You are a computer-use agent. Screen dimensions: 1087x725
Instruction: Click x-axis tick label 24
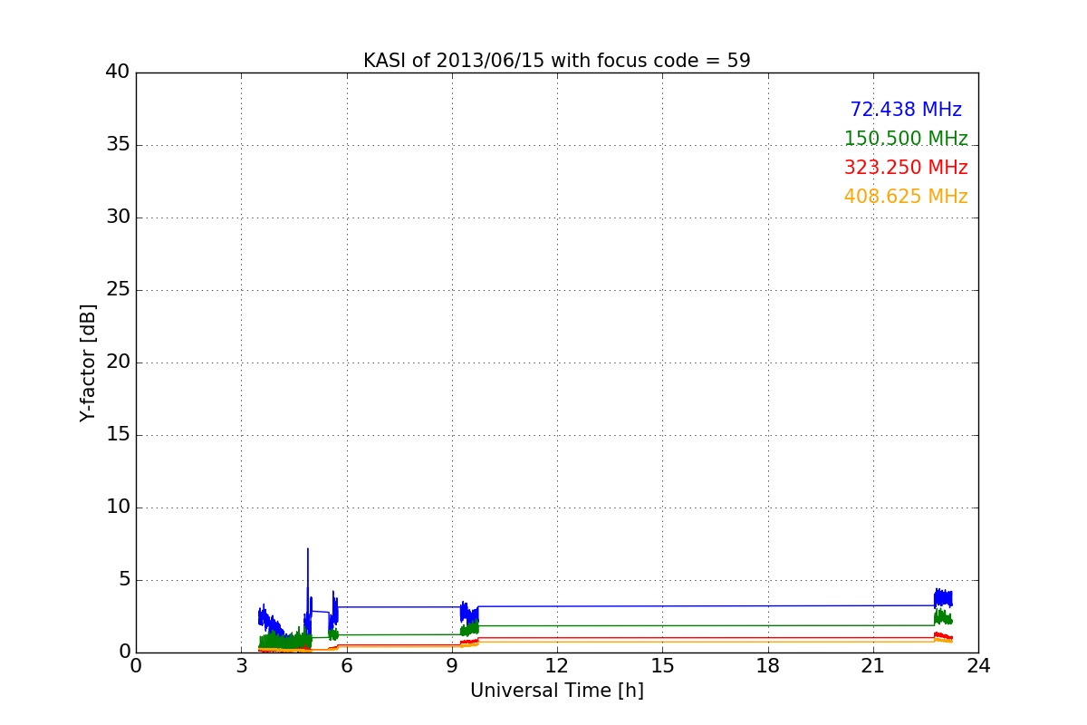tap(978, 666)
